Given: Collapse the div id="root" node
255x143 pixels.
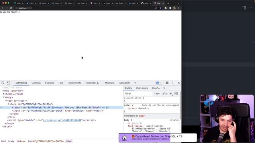Looking at the screenshot, I should tap(6, 100).
